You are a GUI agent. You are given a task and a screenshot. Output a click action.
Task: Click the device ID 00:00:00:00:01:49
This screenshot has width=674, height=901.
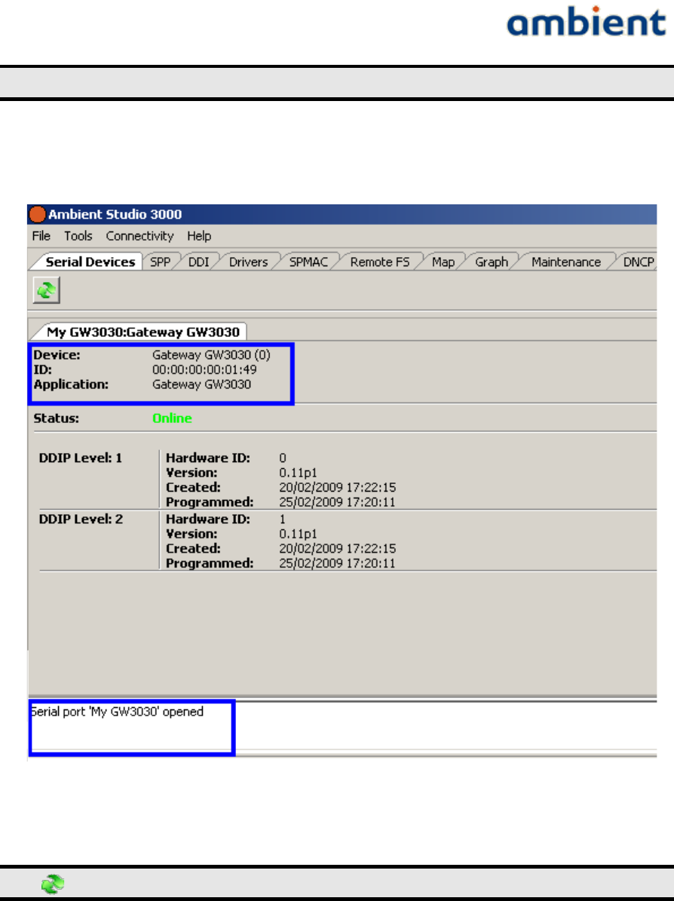(x=204, y=369)
